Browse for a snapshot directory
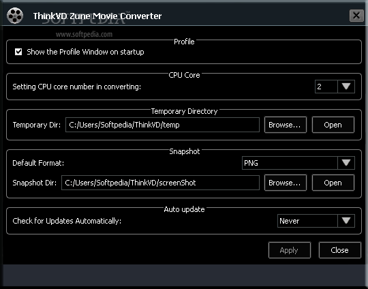 (285, 183)
